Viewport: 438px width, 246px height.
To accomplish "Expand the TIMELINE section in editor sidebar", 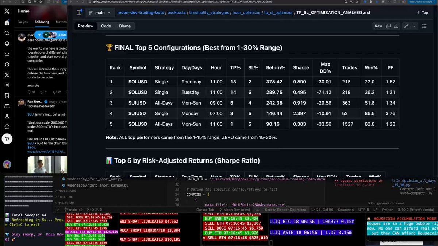I will coord(65,203).
